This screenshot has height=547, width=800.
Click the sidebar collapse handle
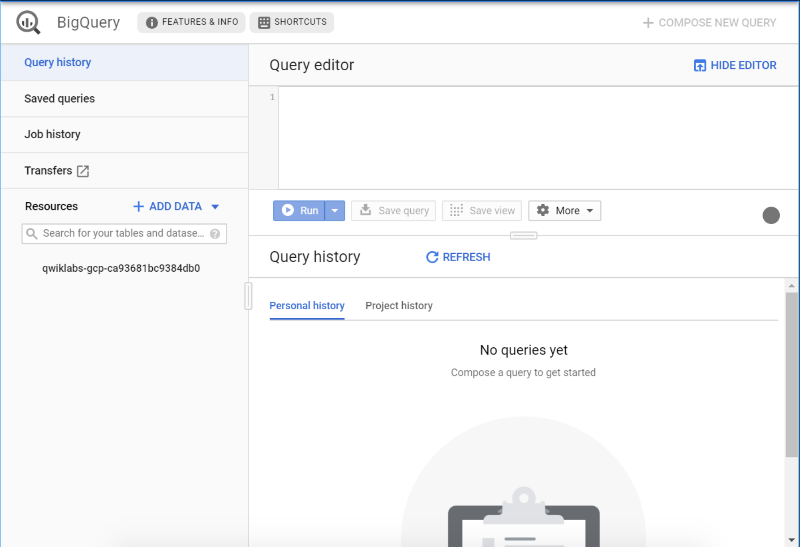248,296
